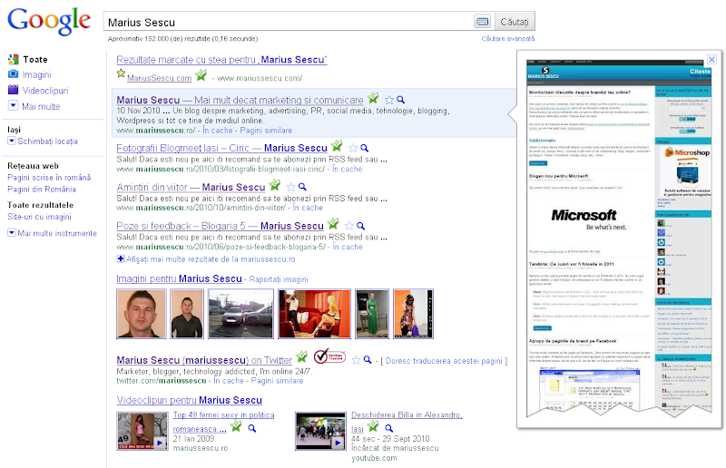Image resolution: width=726 pixels, height=468 pixels.
Task: Click preview magnifier on marketing si comunicare result
Action: tap(401, 100)
